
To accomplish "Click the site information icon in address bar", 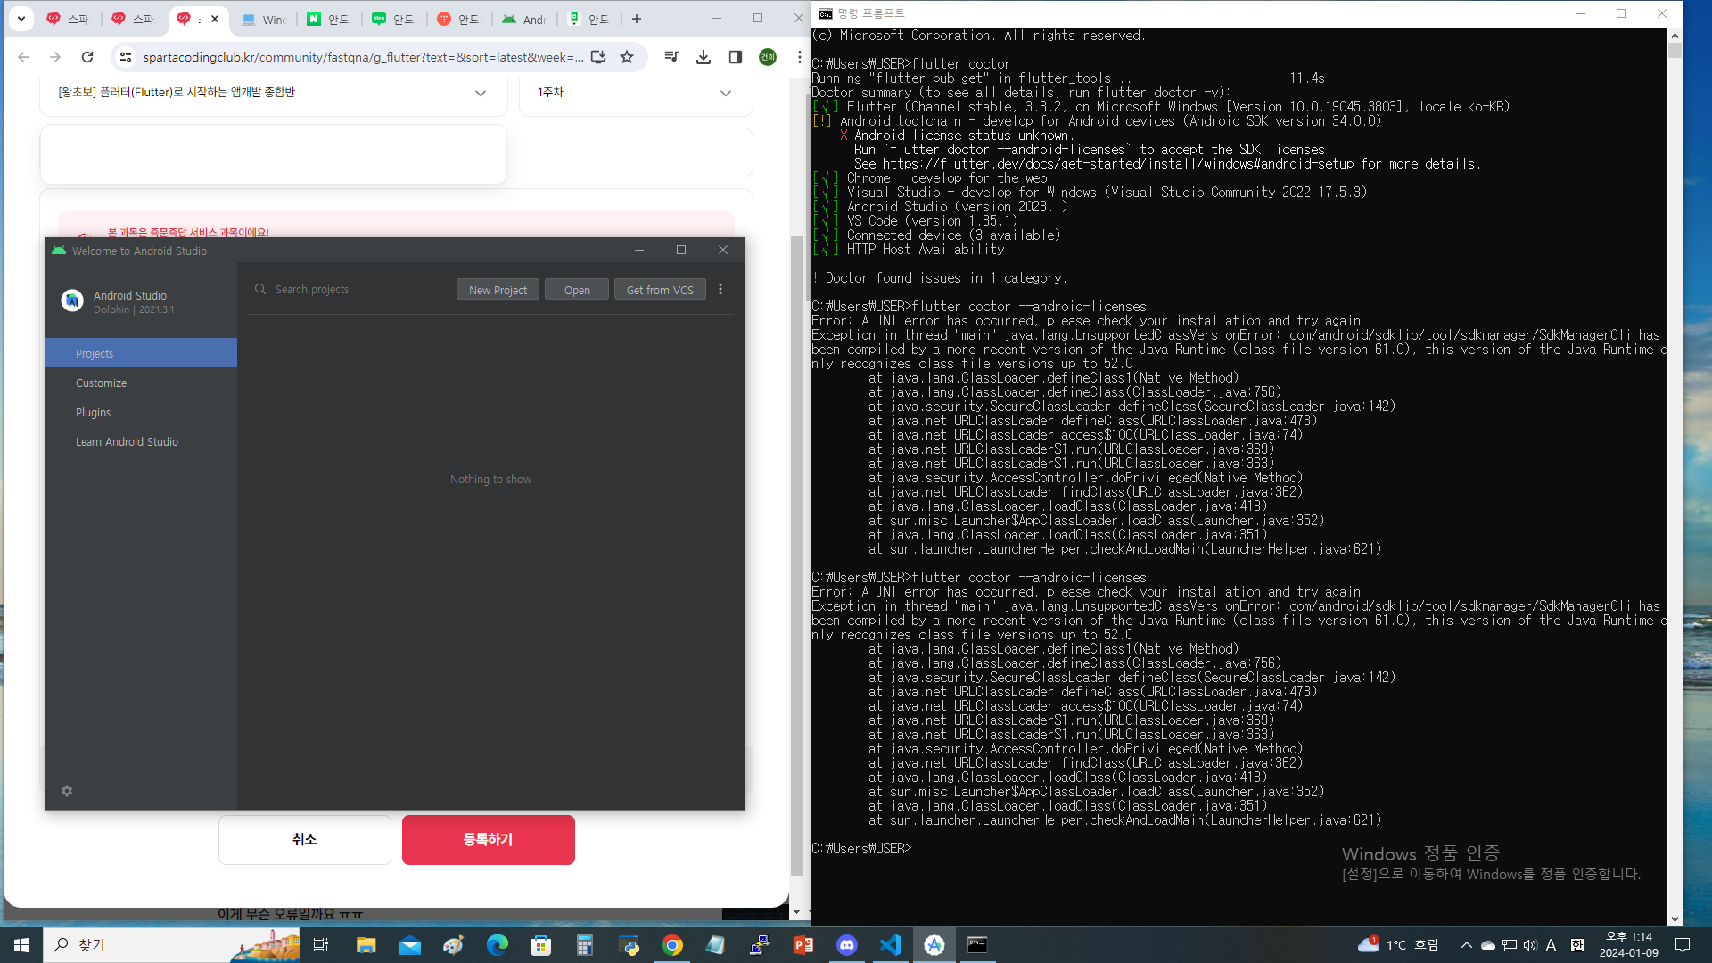I will pyautogui.click(x=126, y=57).
